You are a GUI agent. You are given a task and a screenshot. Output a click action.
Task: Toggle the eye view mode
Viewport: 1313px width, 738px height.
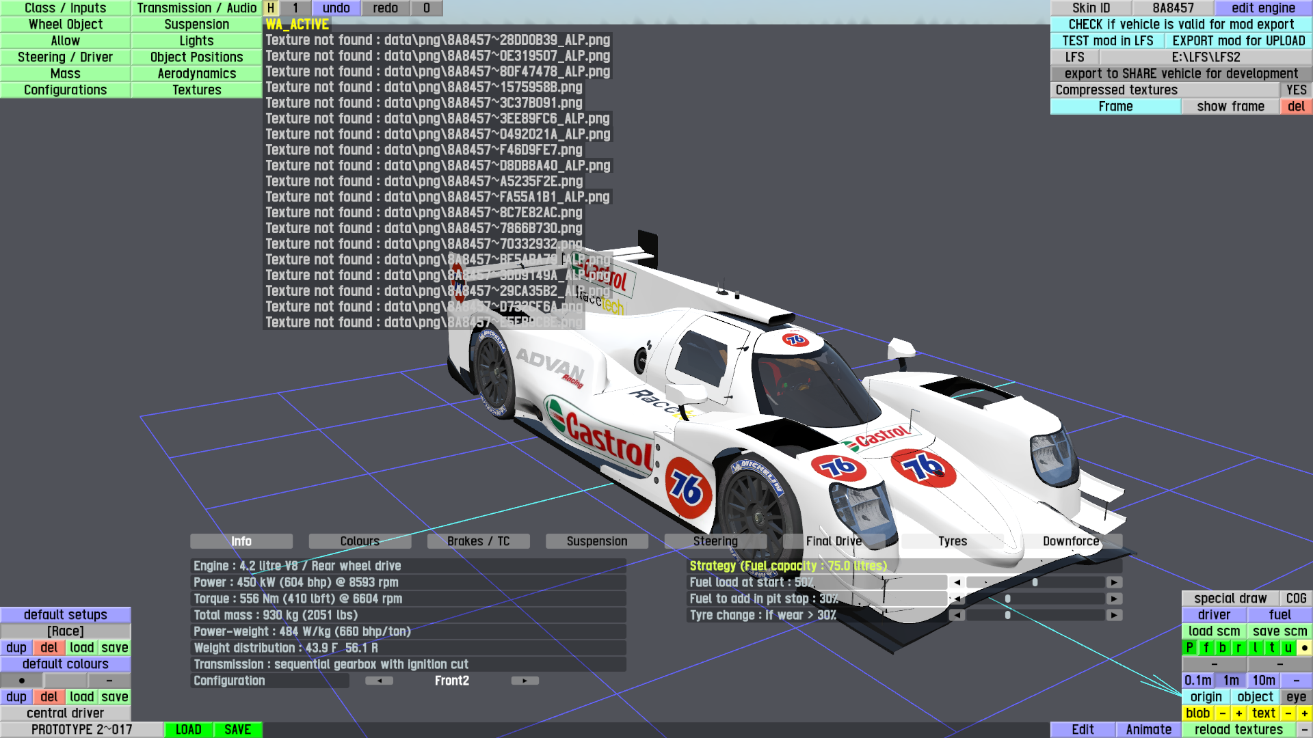(x=1296, y=697)
